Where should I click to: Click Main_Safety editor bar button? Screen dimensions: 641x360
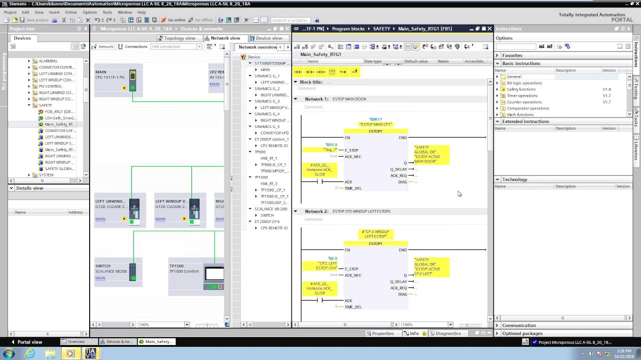point(156,342)
